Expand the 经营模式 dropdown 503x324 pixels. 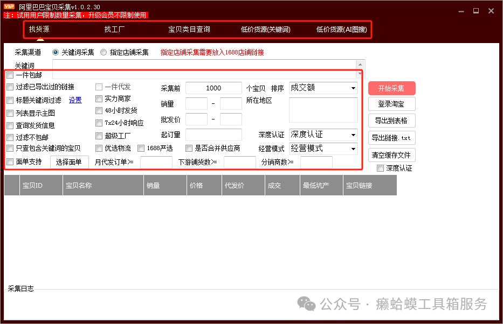pyautogui.click(x=323, y=149)
